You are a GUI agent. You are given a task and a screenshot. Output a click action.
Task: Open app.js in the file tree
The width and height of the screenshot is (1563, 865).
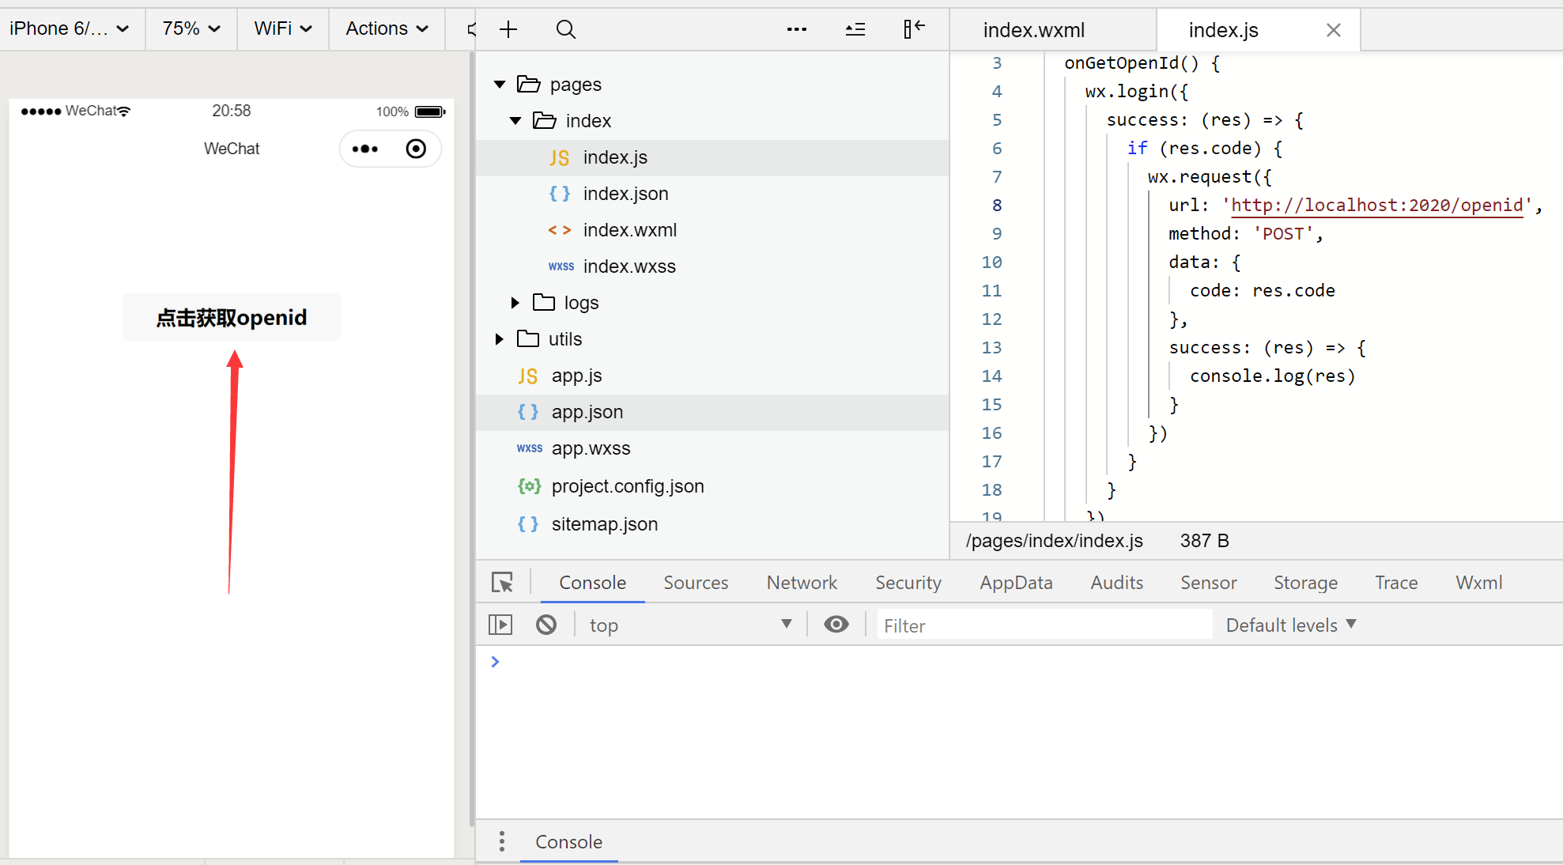[x=712, y=376]
